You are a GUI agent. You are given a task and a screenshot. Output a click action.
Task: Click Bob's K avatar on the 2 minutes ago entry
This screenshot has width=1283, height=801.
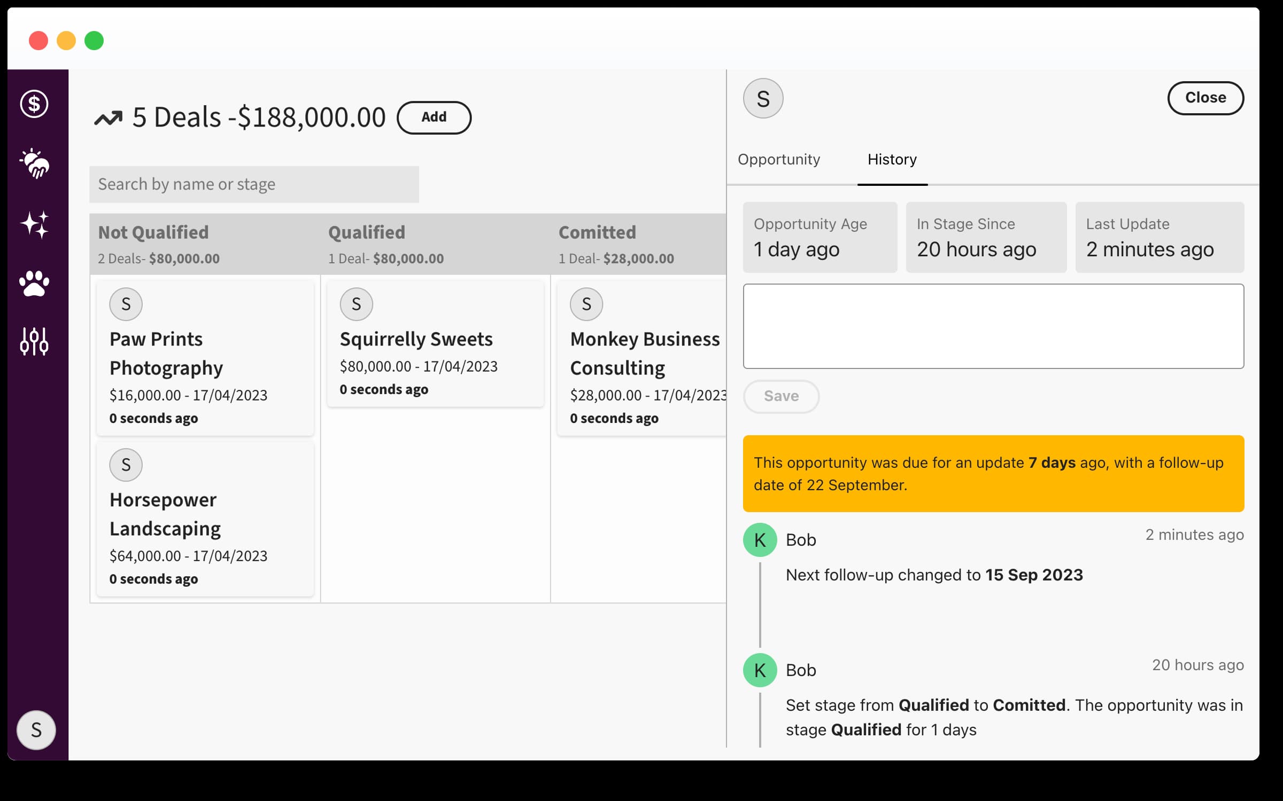pos(760,540)
